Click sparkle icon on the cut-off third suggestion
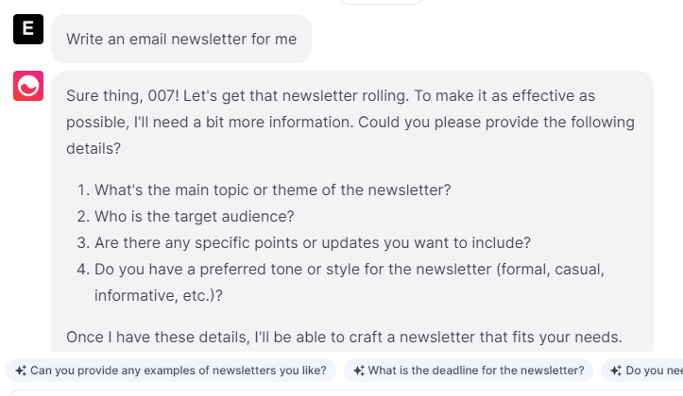Screen dimensions: 683x396 616,371
